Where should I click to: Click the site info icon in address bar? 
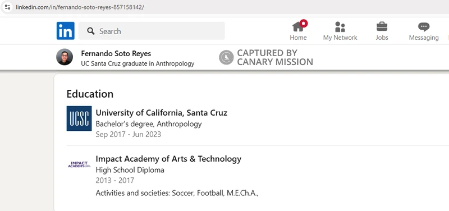(x=7, y=7)
